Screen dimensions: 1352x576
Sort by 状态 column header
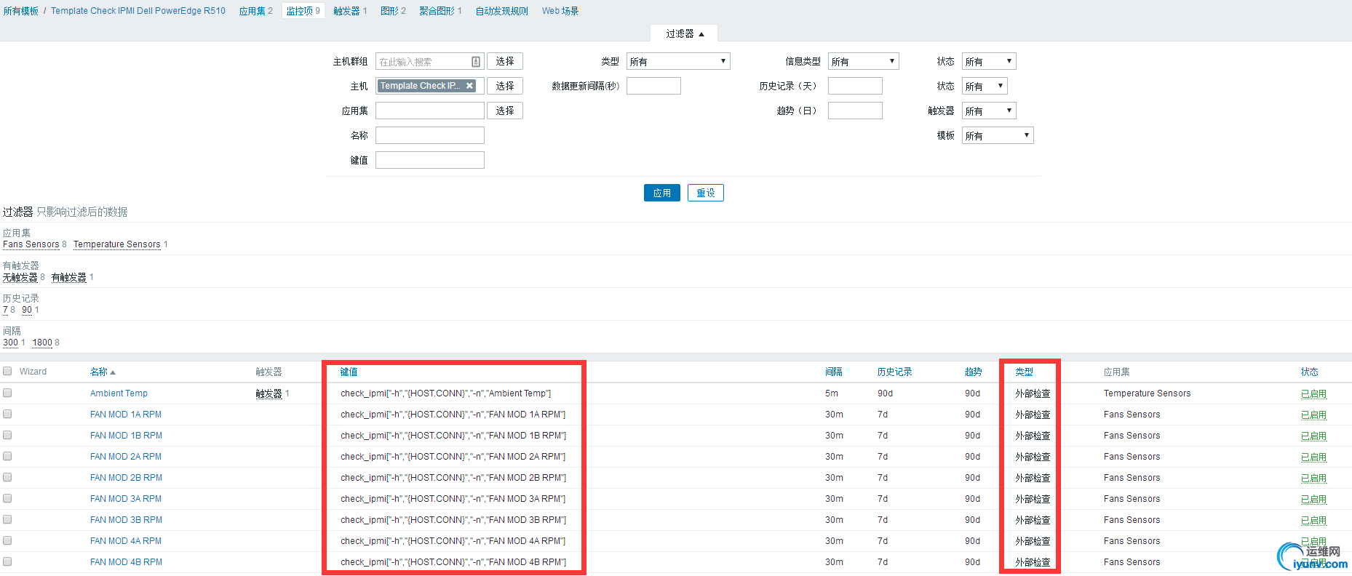pos(1310,372)
